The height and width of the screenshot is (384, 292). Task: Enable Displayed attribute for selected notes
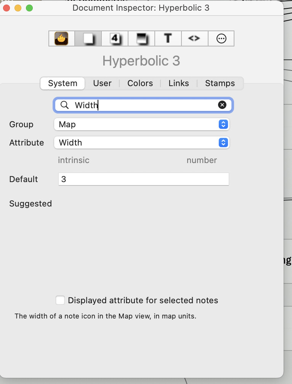tap(60, 300)
